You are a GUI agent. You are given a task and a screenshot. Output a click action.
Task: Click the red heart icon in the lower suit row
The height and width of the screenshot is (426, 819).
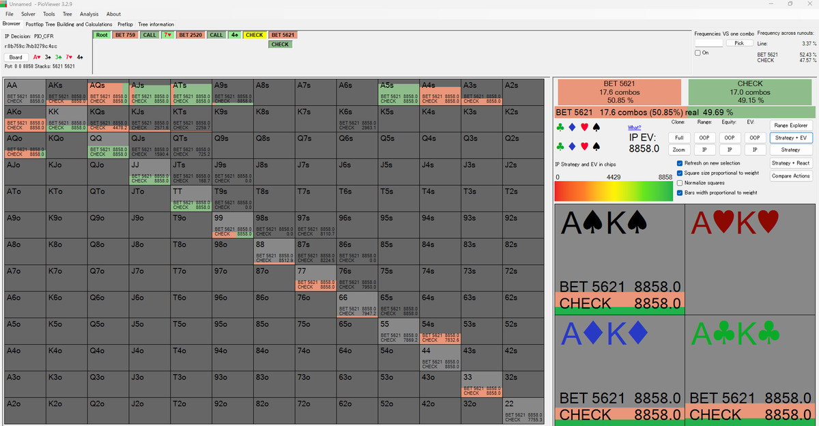click(x=584, y=146)
